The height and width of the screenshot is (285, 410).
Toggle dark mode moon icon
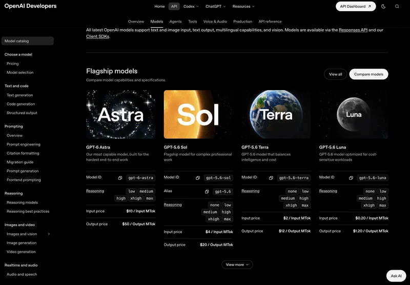(383, 7)
